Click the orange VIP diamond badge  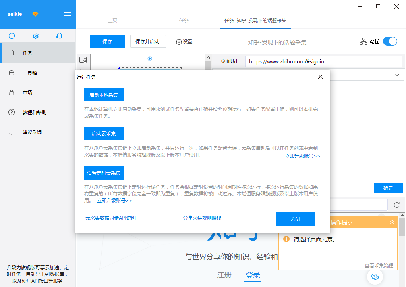tap(35, 14)
